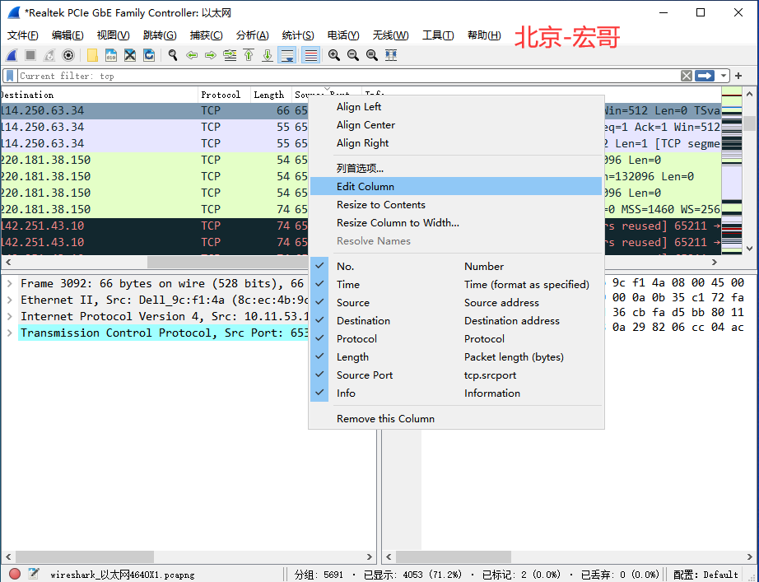Expand the Transmission Control Protocol tree row
The width and height of the screenshot is (759, 582).
[9, 333]
